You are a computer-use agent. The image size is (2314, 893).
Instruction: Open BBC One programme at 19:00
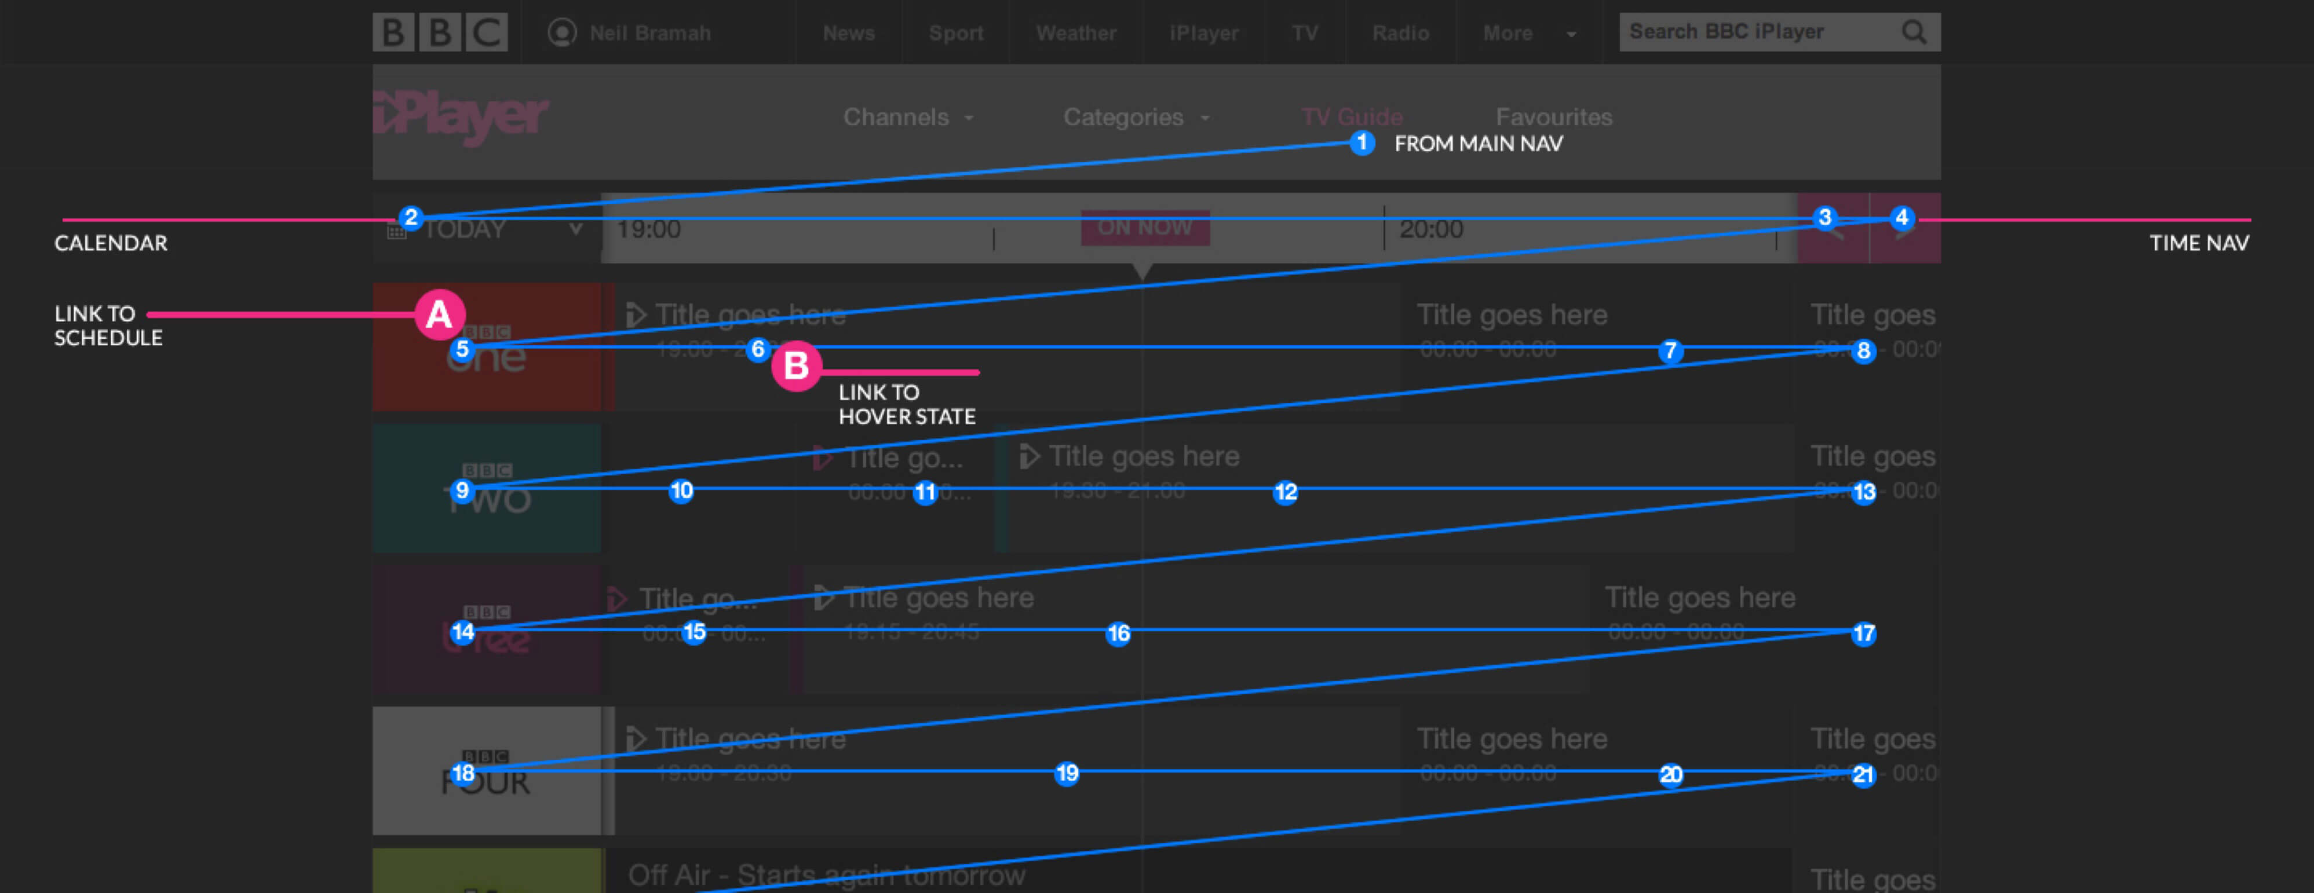click(1007, 347)
